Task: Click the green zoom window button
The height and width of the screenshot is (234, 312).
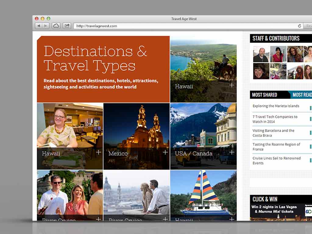Action: click(48, 19)
